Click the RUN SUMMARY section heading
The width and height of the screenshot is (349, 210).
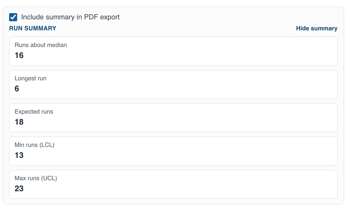[x=33, y=28]
